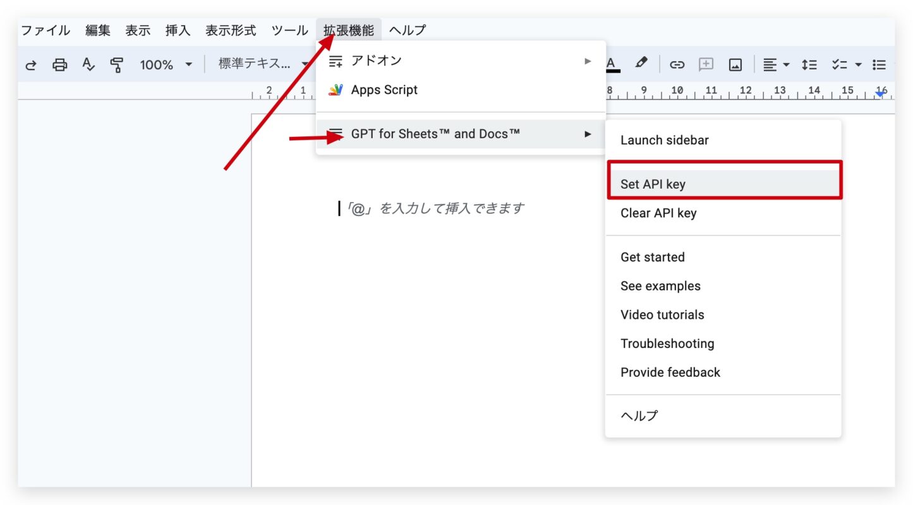The width and height of the screenshot is (913, 505).
Task: Click the bulleted list icon
Action: 879,64
